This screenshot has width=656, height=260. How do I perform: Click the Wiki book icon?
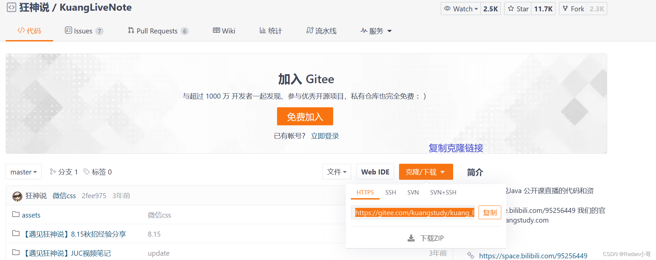[217, 30]
